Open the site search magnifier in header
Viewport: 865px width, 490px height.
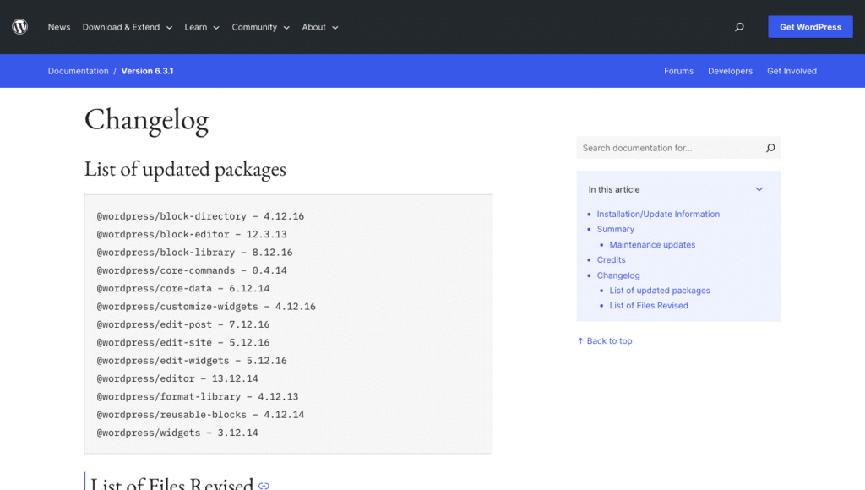[739, 27]
